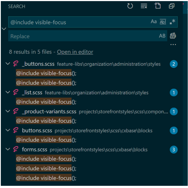Toggle Match Case option
Screen dimensions: 188x188
coord(154,22)
